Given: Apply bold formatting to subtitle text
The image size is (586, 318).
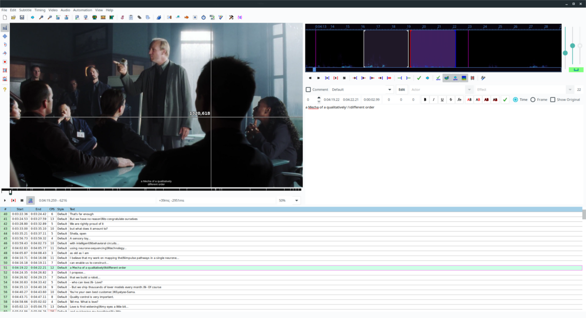Looking at the screenshot, I should coord(425,100).
